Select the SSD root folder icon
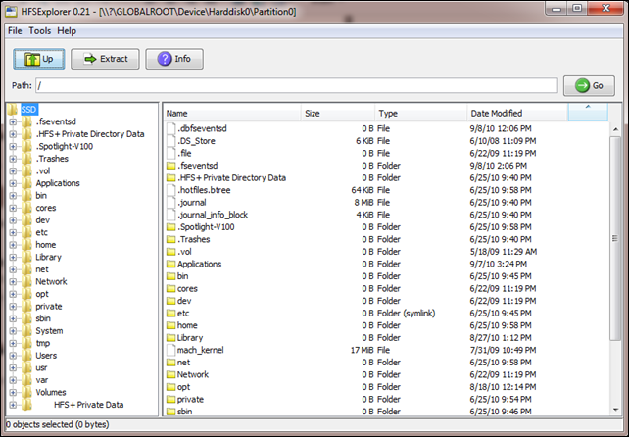629x437 pixels. point(13,109)
